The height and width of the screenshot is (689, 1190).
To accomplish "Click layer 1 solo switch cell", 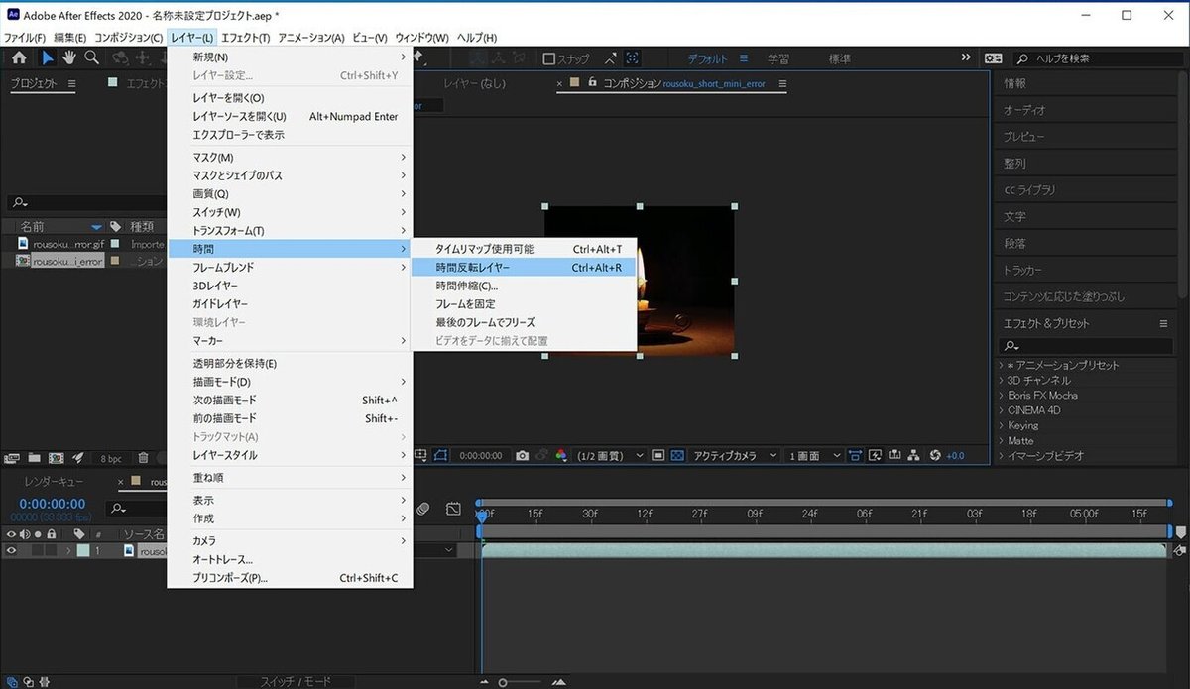I will [38, 551].
